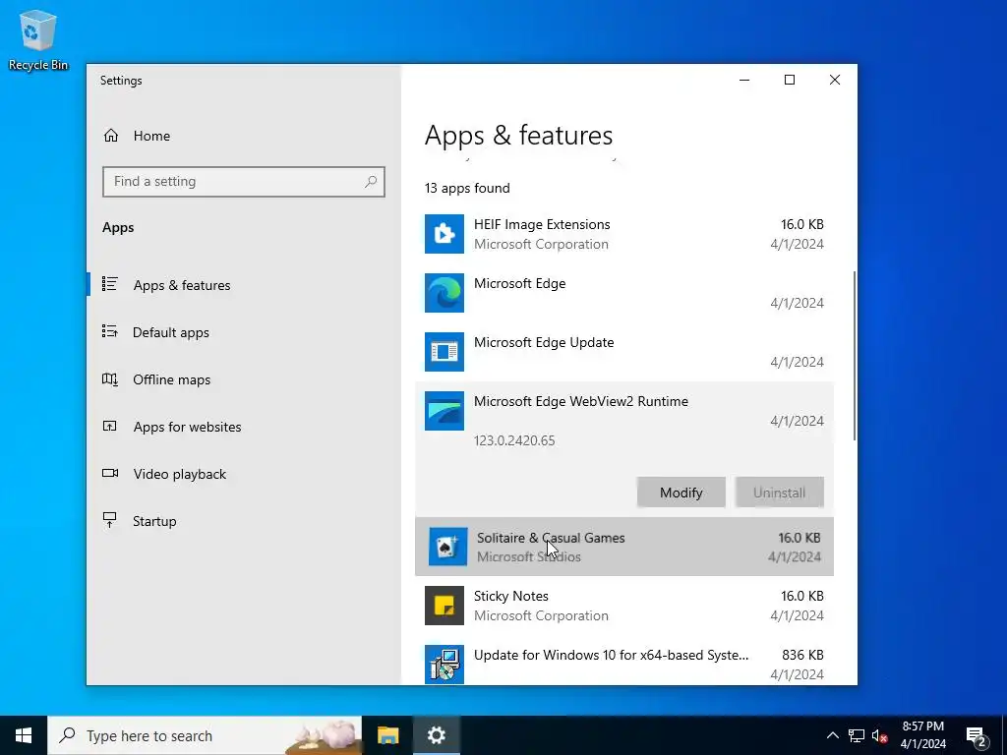Click the Startup sidebar icon
The image size is (1007, 755).
110,520
